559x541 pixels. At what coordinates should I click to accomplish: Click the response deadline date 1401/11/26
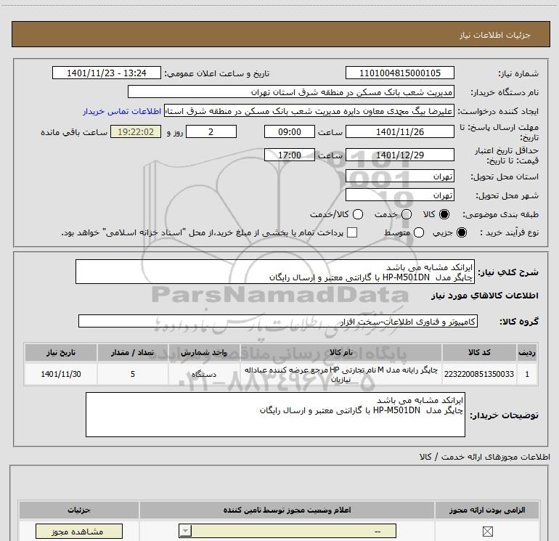pyautogui.click(x=399, y=131)
